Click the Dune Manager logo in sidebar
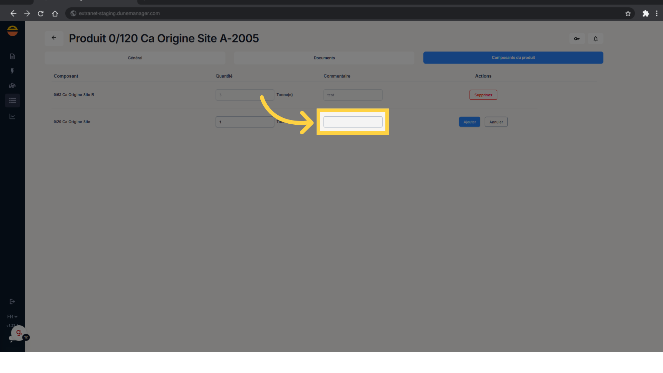Viewport: 663px width, 373px height. [12, 31]
